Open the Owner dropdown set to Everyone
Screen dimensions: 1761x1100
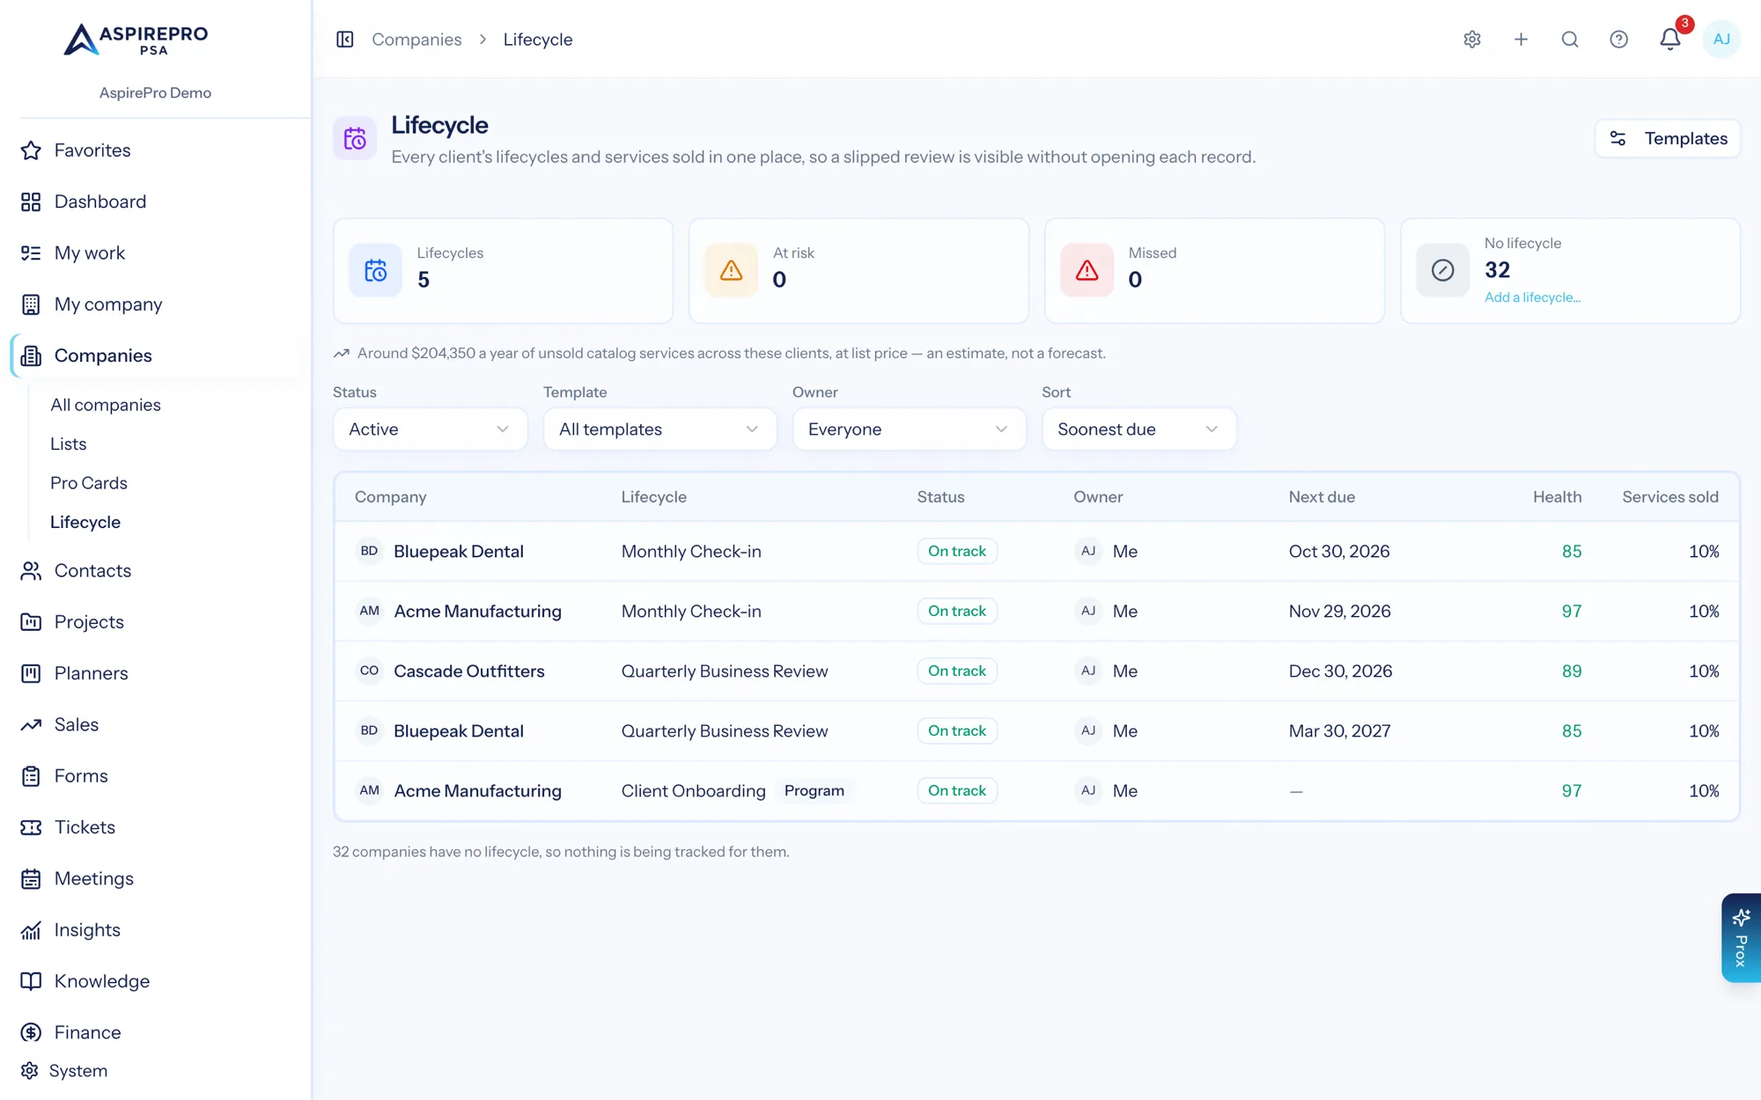(909, 429)
